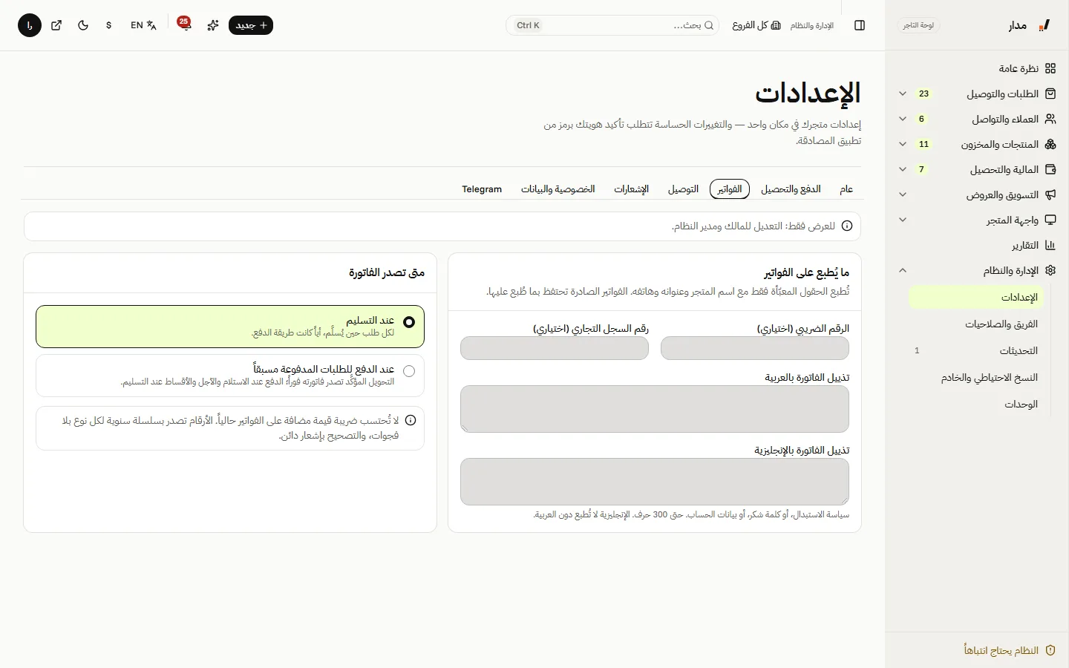Click the shield icon beside النظام يحتاج انتباهاً
1069x668 pixels.
click(x=1050, y=650)
